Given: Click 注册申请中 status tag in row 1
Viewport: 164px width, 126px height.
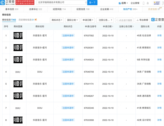Looking at the screenshot, I should click(68, 36).
